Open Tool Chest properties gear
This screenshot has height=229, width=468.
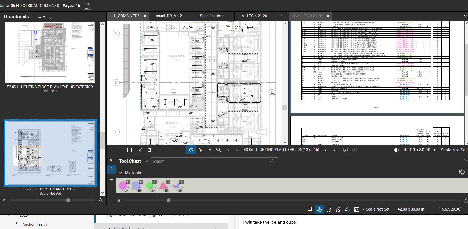(x=461, y=172)
